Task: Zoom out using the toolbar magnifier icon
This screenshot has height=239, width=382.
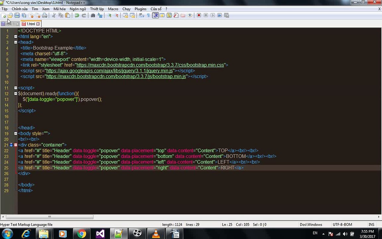Action: coord(116,15)
